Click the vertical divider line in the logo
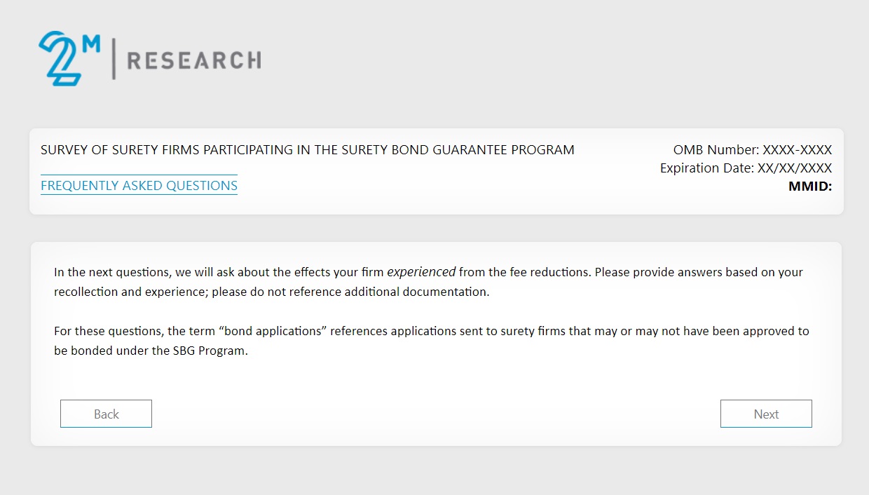Image resolution: width=869 pixels, height=495 pixels. click(x=114, y=59)
